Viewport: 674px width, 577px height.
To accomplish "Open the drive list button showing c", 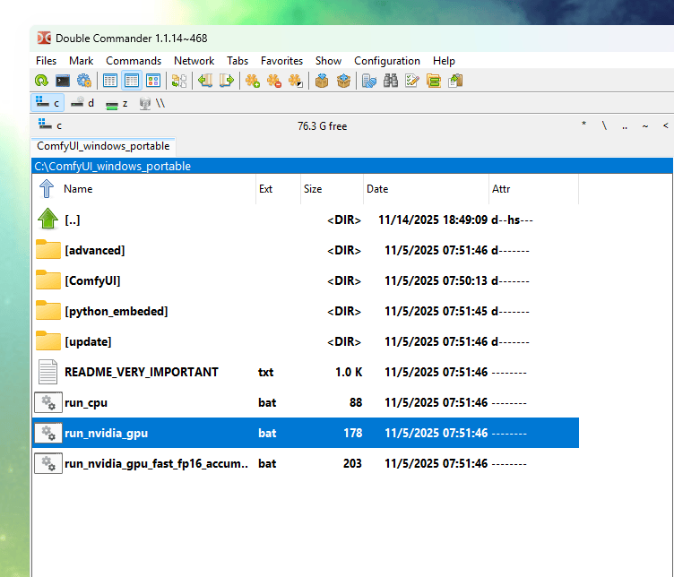I will (x=50, y=125).
